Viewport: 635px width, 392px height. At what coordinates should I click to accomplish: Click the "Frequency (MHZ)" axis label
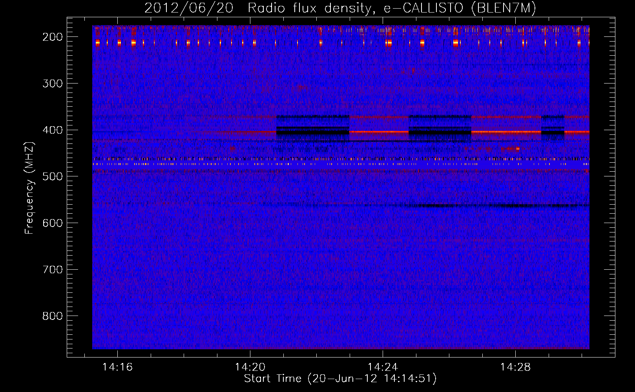click(29, 188)
